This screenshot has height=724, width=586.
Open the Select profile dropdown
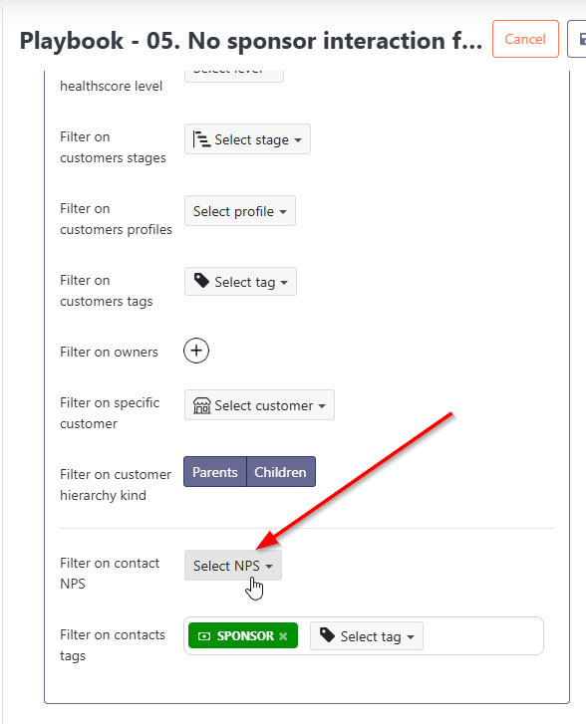pyautogui.click(x=240, y=211)
